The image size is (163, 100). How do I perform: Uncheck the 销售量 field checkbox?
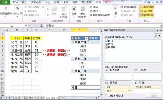coord(106,47)
